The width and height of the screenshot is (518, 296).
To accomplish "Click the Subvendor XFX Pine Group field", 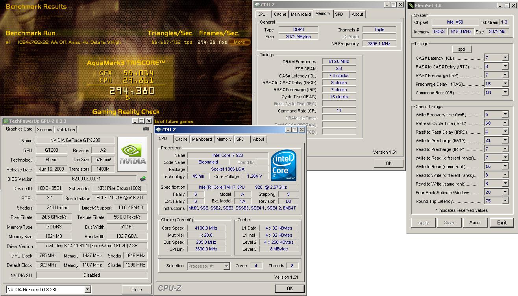I will (120, 188).
